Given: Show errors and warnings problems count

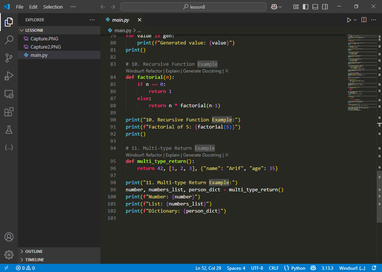Looking at the screenshot, I should 25,268.
